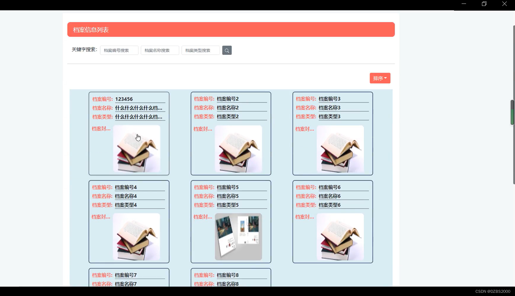Screen dimensions: 515x296
Task: Select the 档案名称4 value
Action: click(x=126, y=196)
